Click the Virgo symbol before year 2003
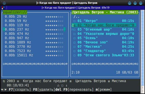The width and height of the screenshot is (145, 94). click(4, 81)
